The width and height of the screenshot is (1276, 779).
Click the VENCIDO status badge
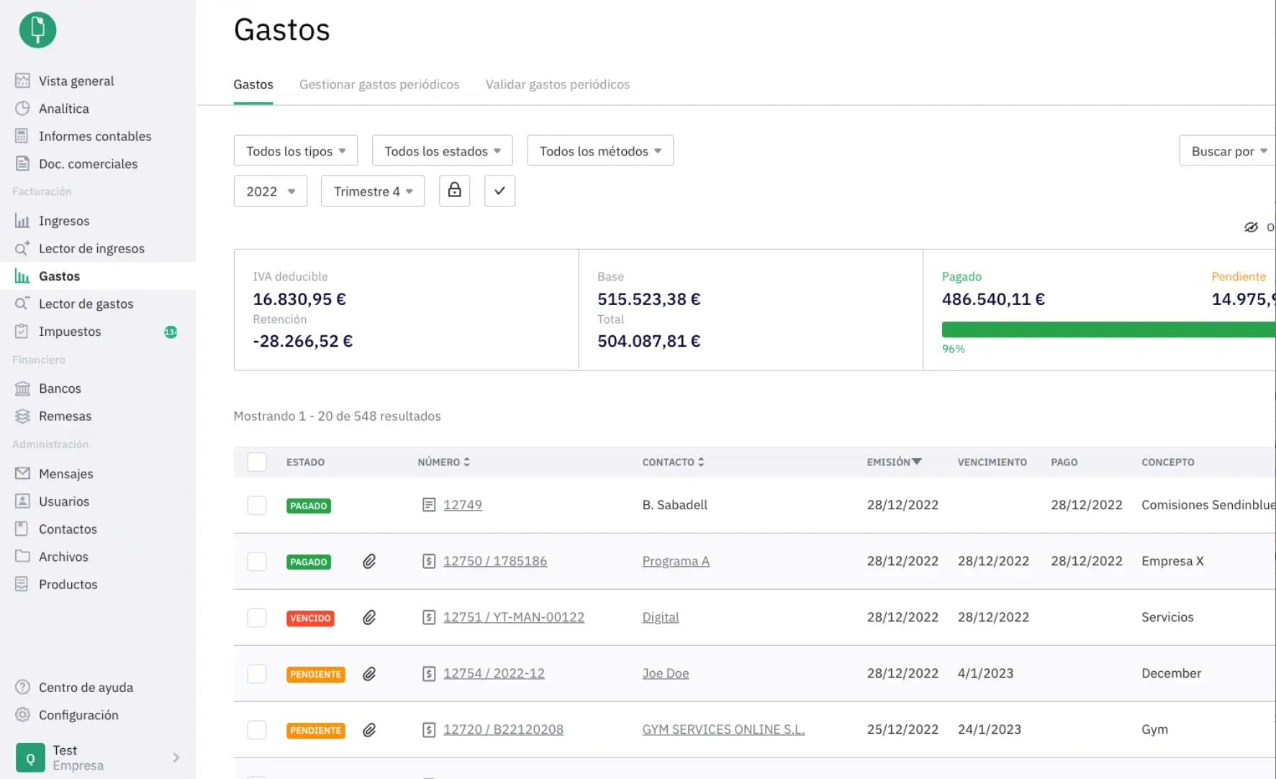click(310, 618)
